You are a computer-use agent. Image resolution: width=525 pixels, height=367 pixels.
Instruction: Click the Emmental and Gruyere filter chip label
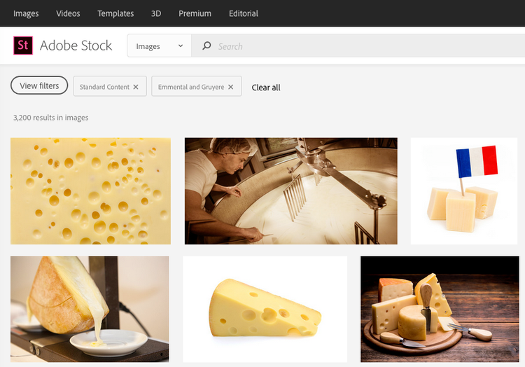point(191,87)
